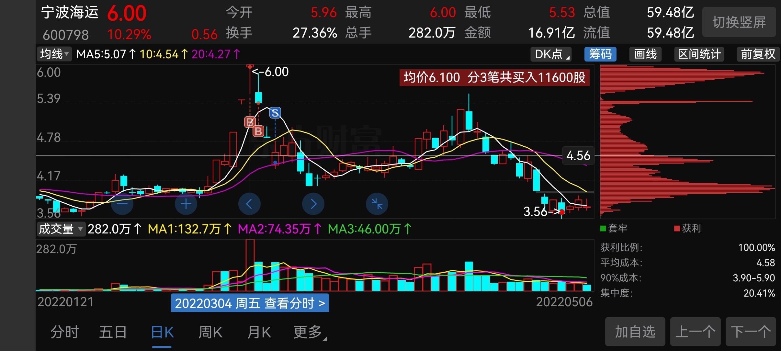Open the 前复权 price adjustment selector
The height and width of the screenshot is (351, 781).
(758, 54)
